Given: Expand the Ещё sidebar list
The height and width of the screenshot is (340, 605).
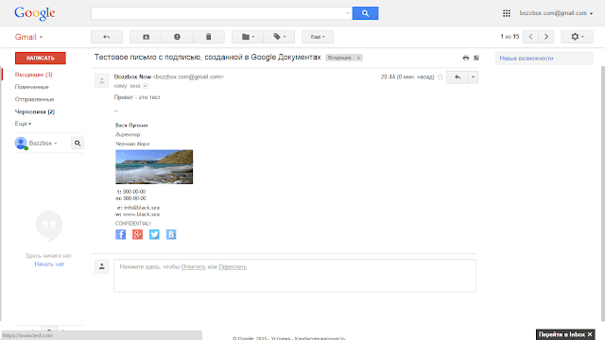Looking at the screenshot, I should (23, 124).
